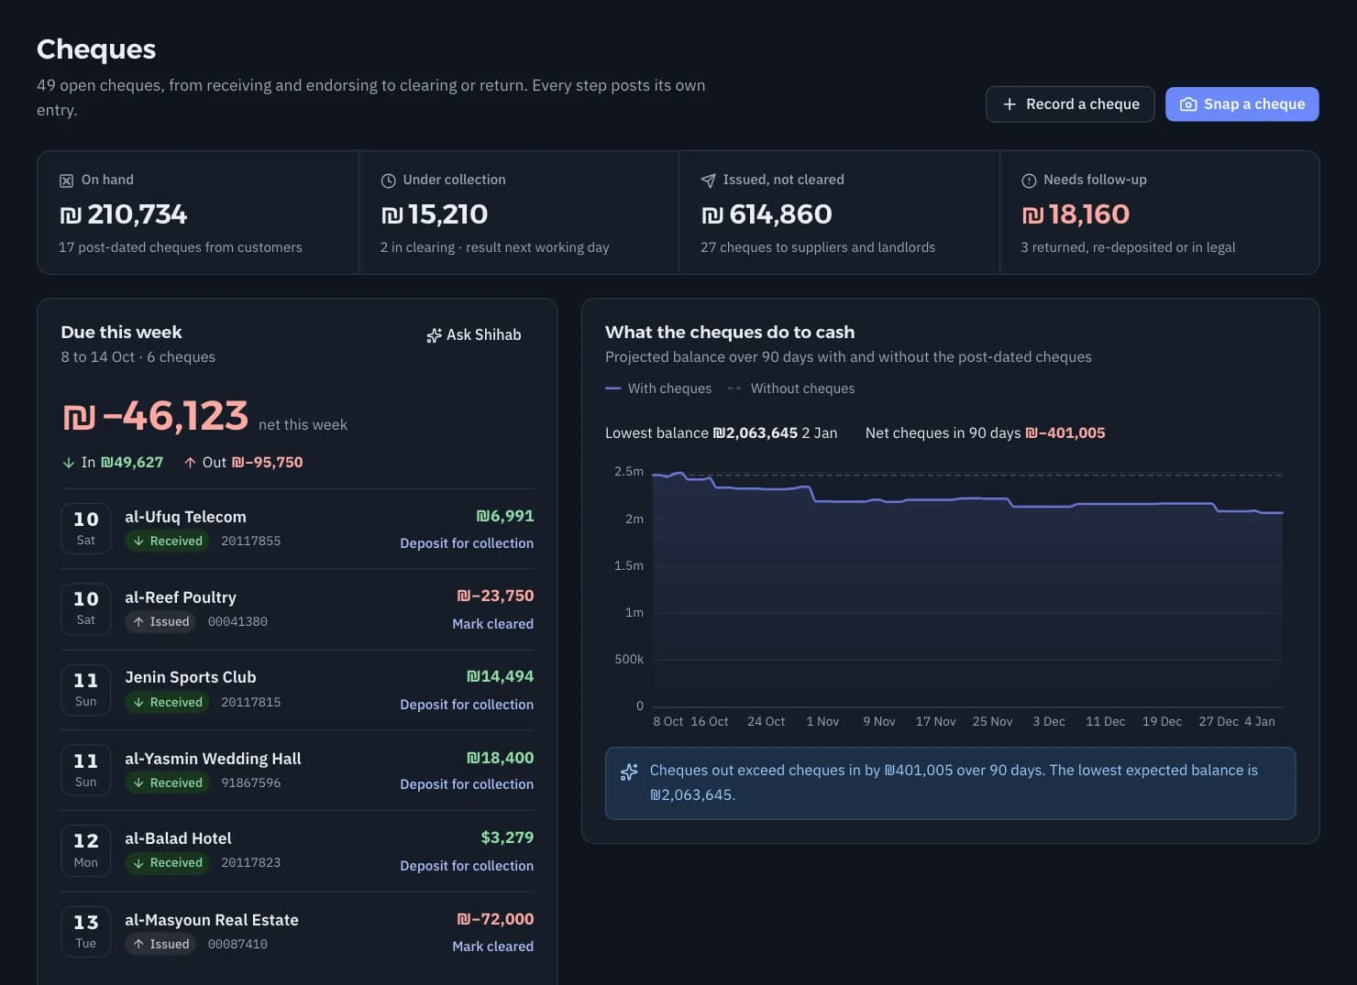Image resolution: width=1357 pixels, height=985 pixels.
Task: Deposit al-Ufuq Telecom cheque for collection
Action: [467, 543]
